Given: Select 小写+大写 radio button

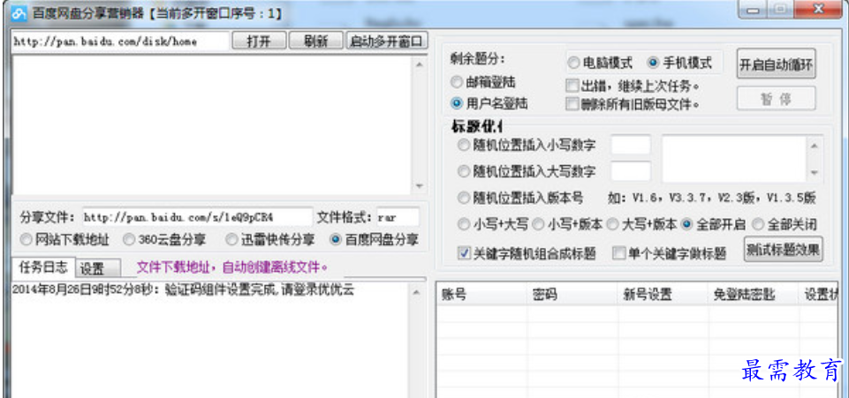Looking at the screenshot, I should pyautogui.click(x=492, y=224).
